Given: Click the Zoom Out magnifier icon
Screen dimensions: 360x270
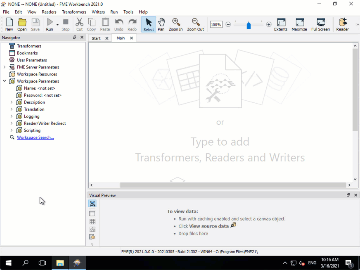Looking at the screenshot, I should tap(195, 24).
